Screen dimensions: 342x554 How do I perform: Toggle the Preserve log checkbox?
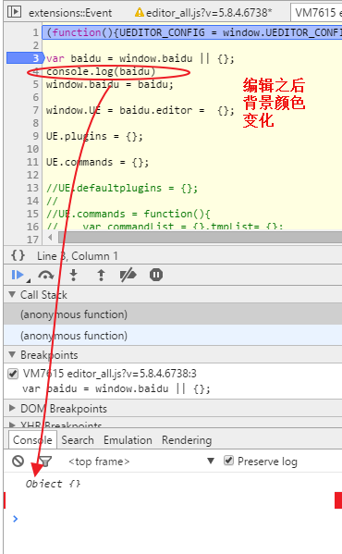click(228, 461)
